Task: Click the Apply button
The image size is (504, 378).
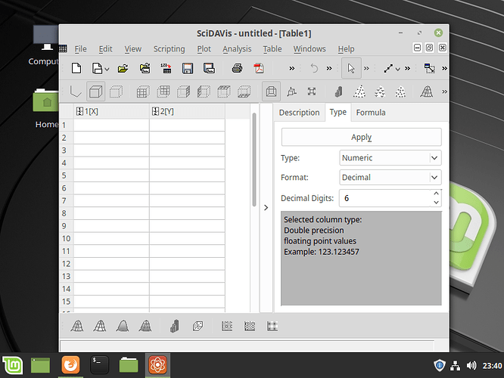Action: (x=361, y=137)
